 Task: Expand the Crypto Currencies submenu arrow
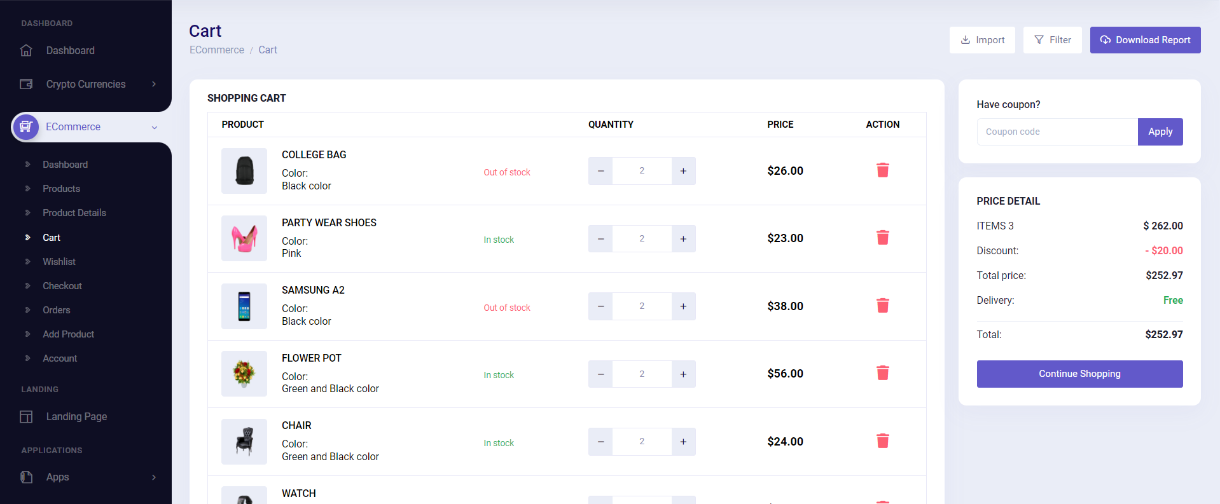tap(154, 84)
